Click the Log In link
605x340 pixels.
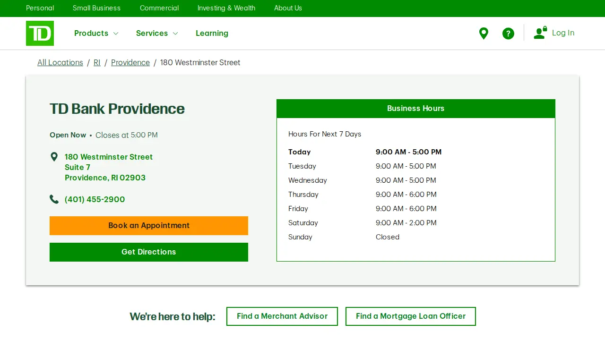563,33
